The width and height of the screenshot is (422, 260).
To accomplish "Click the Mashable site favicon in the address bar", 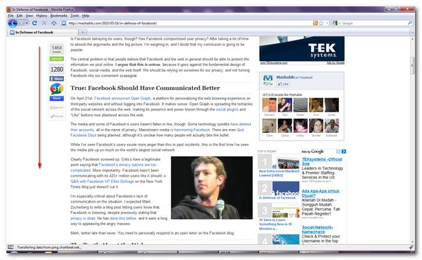I will tap(63, 23).
